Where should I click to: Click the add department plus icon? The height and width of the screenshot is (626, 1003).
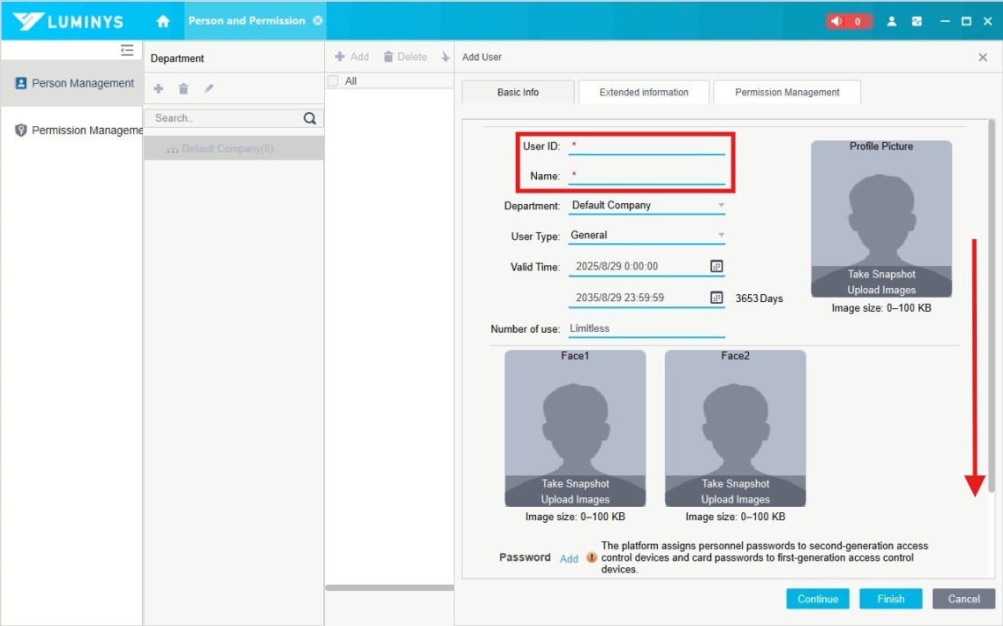pos(159,88)
